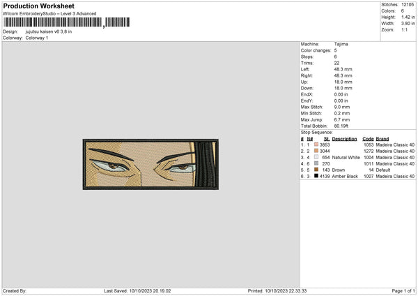
Task: Click the 'Production Worksheet' title
Action: point(38,6)
